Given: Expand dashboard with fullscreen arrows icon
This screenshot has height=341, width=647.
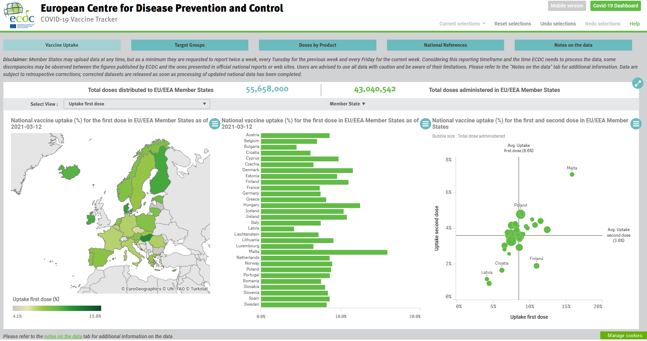Looking at the screenshot, I should point(637,83).
